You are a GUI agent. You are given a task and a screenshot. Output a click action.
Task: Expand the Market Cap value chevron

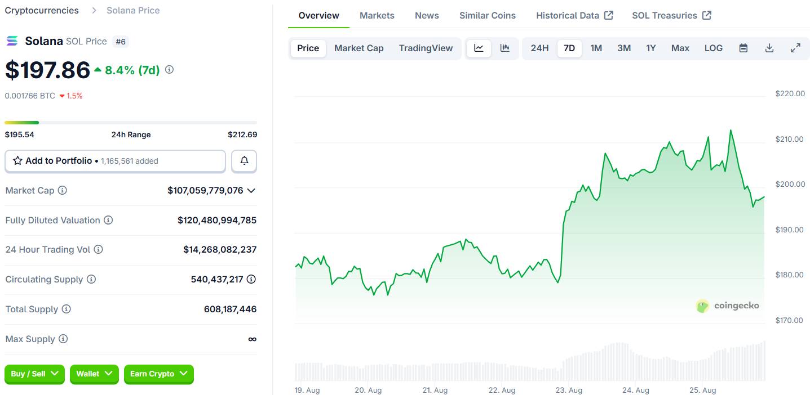251,191
